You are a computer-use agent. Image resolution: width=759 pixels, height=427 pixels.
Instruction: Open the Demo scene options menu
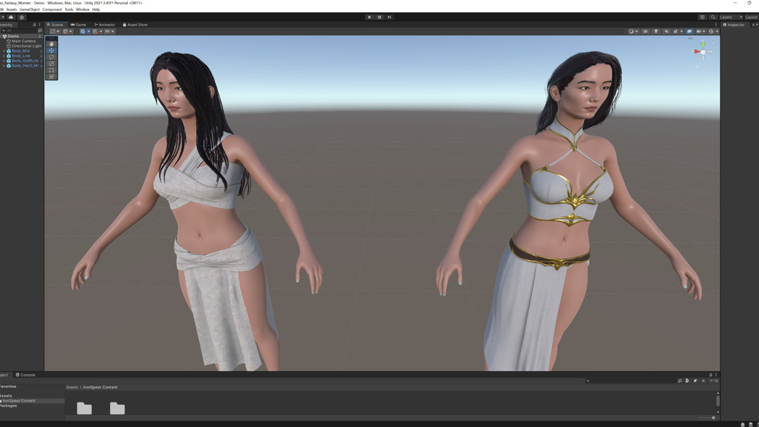(x=40, y=36)
